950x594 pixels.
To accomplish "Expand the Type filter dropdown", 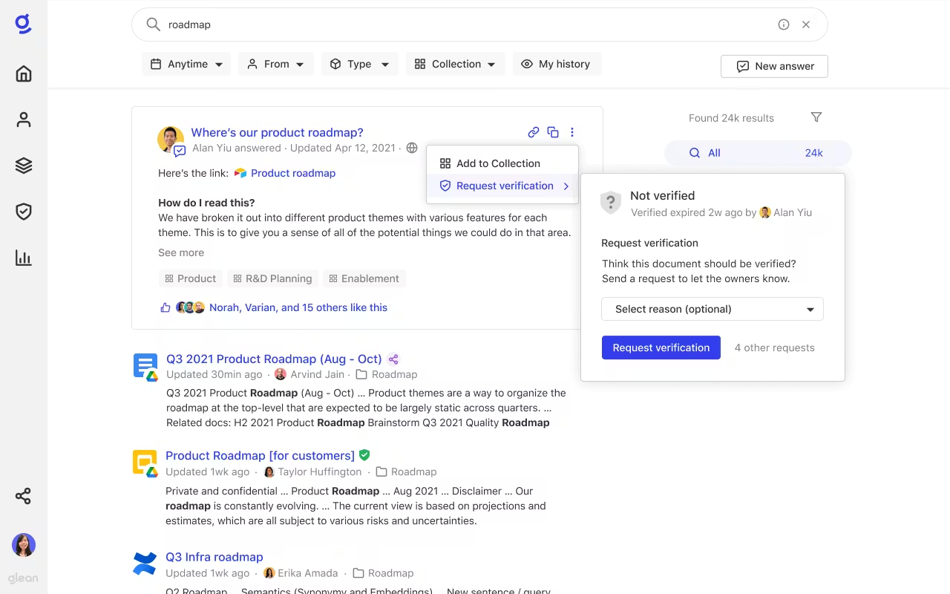I will click(359, 64).
